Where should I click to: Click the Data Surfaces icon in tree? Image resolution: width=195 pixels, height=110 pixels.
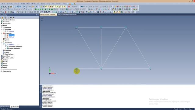pos(4,54)
